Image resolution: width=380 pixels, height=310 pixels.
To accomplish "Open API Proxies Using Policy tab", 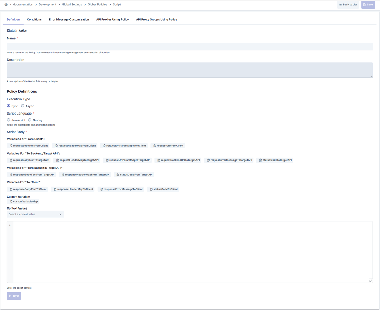I will 112,20.
